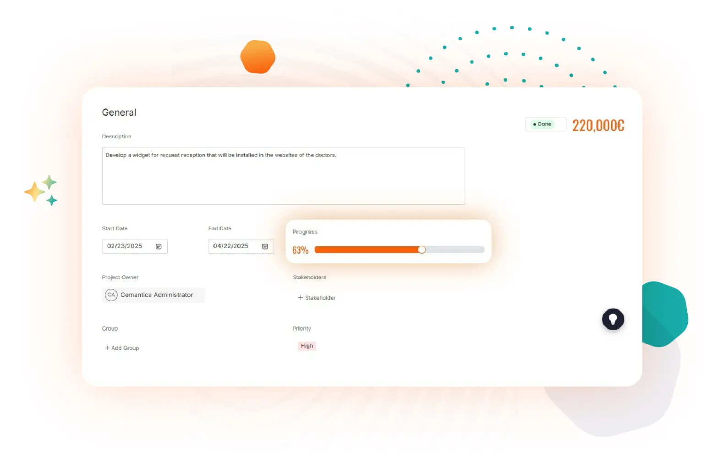This screenshot has width=718, height=467.
Task: Click the CA avatar of Cemantica Administrator
Action: point(111,295)
